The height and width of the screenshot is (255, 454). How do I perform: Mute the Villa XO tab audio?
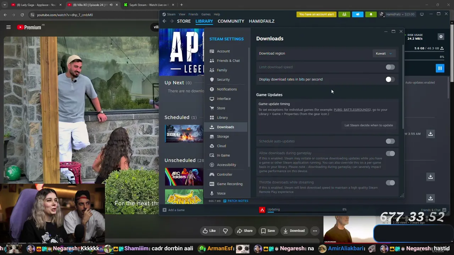point(111,5)
